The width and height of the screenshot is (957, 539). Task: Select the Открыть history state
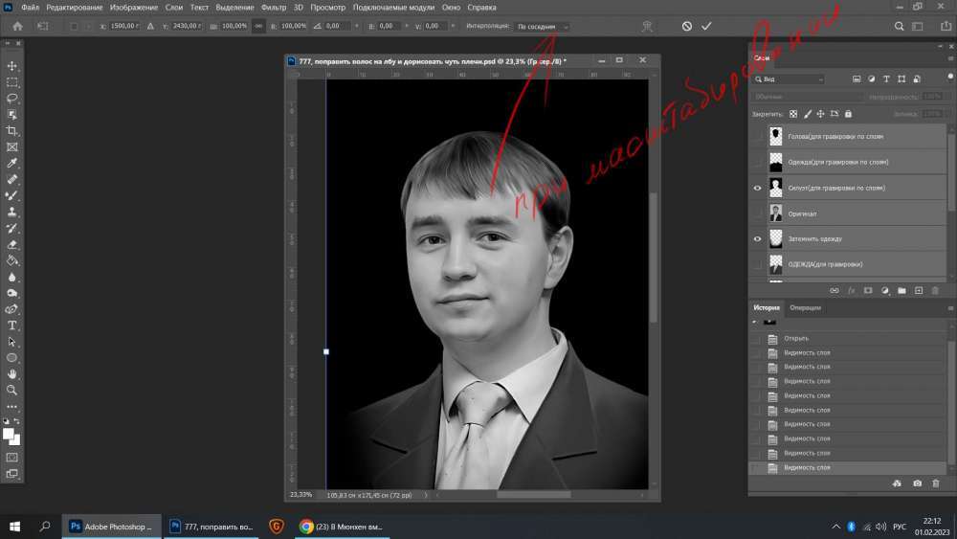796,338
